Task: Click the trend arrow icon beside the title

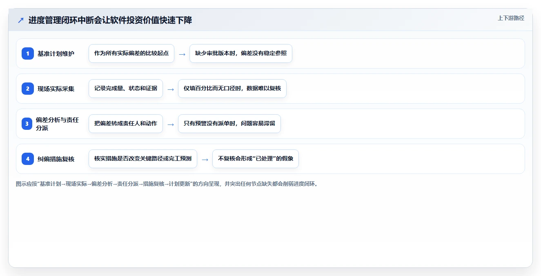Action: (21, 20)
